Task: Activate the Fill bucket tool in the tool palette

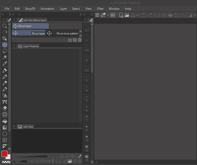Action: [x=4, y=121]
